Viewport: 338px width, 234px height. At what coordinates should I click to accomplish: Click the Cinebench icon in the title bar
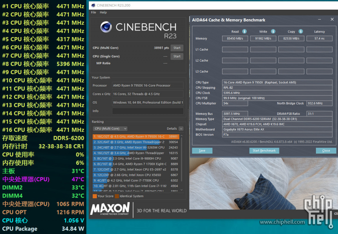point(93,5)
